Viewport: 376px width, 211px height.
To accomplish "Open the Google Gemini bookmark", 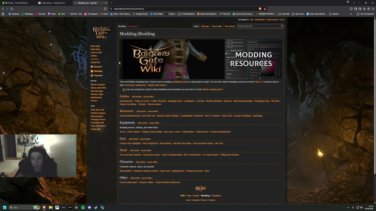I will pos(140,14).
